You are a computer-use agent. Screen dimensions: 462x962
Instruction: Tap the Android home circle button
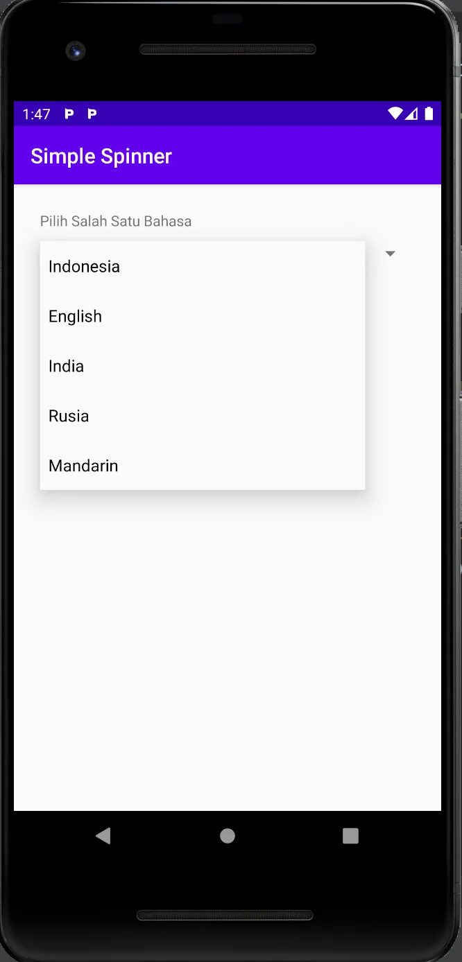228,836
